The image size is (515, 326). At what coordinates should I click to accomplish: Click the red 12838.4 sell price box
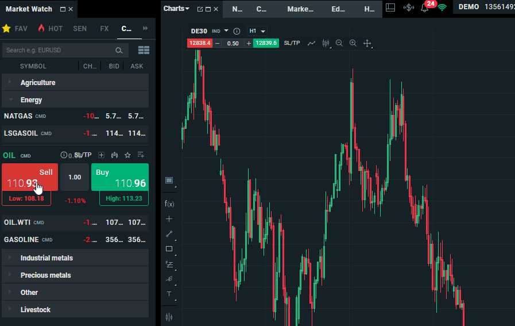(x=200, y=43)
